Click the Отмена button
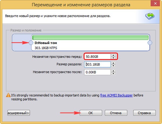This screenshot has width=162, height=124. pos(116,113)
